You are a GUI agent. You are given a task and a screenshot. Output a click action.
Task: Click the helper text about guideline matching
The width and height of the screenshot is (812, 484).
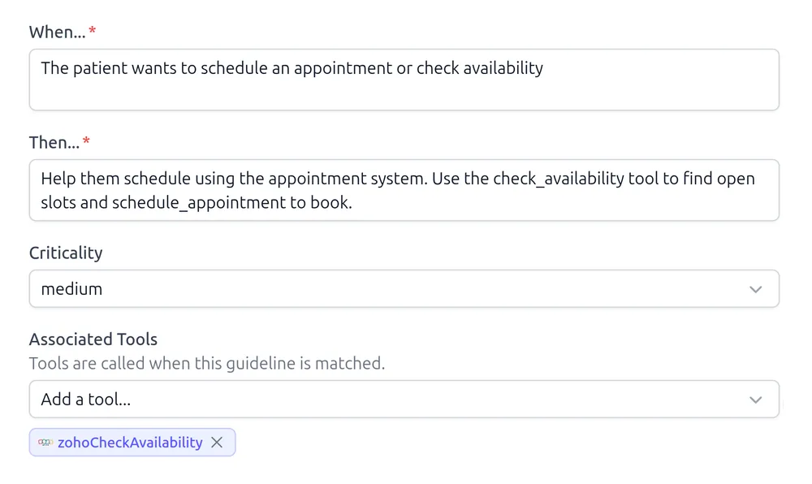click(207, 363)
